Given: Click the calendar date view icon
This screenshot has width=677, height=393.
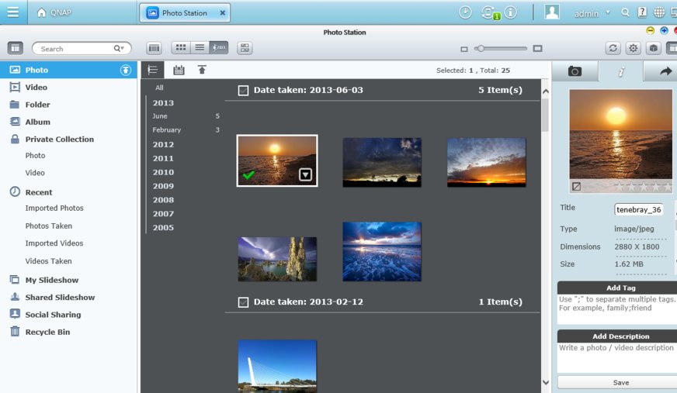Looking at the screenshot, I should click(179, 70).
